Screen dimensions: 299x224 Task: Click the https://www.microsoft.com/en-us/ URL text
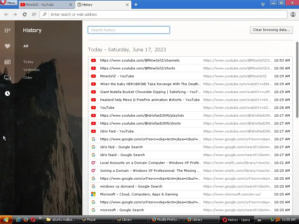(x=232, y=194)
